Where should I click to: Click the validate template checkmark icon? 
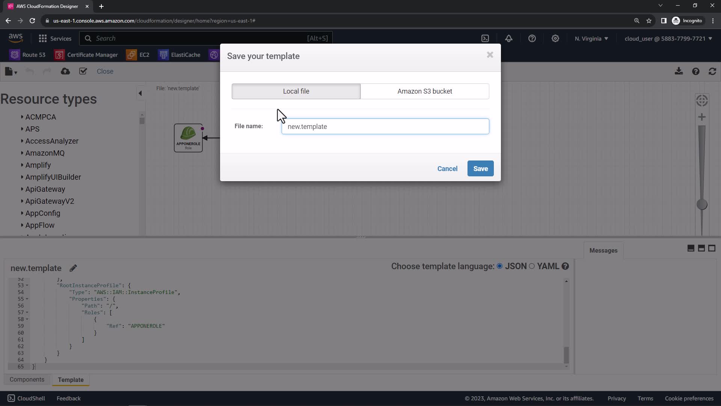83,71
